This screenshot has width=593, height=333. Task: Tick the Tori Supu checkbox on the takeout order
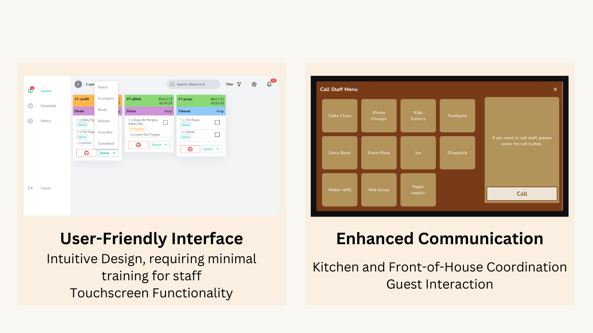(217, 123)
